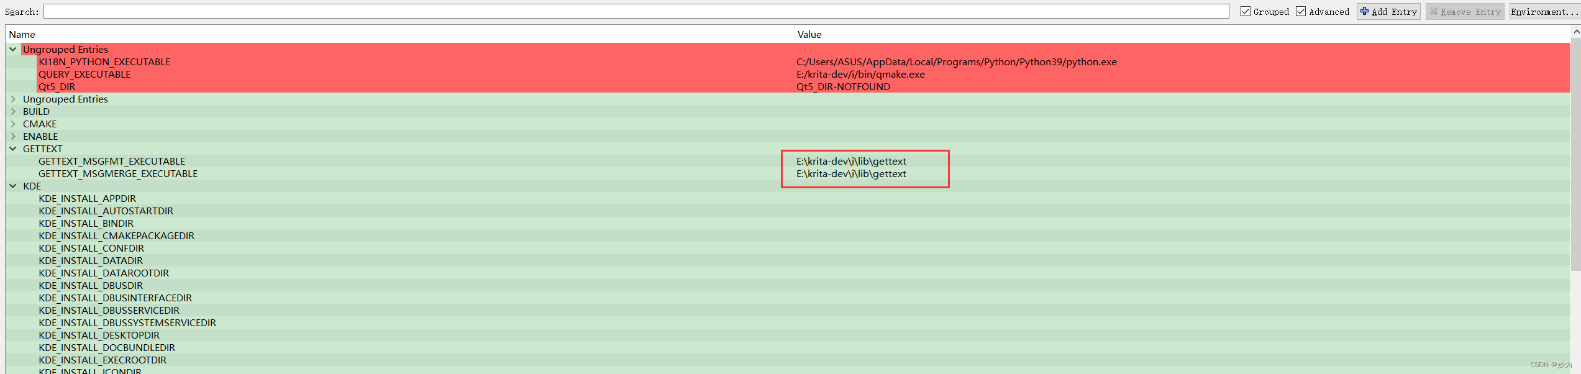This screenshot has width=1581, height=374.
Task: Select the KDE_INSTALL_DESKTOPDIR entry
Action: pos(99,335)
